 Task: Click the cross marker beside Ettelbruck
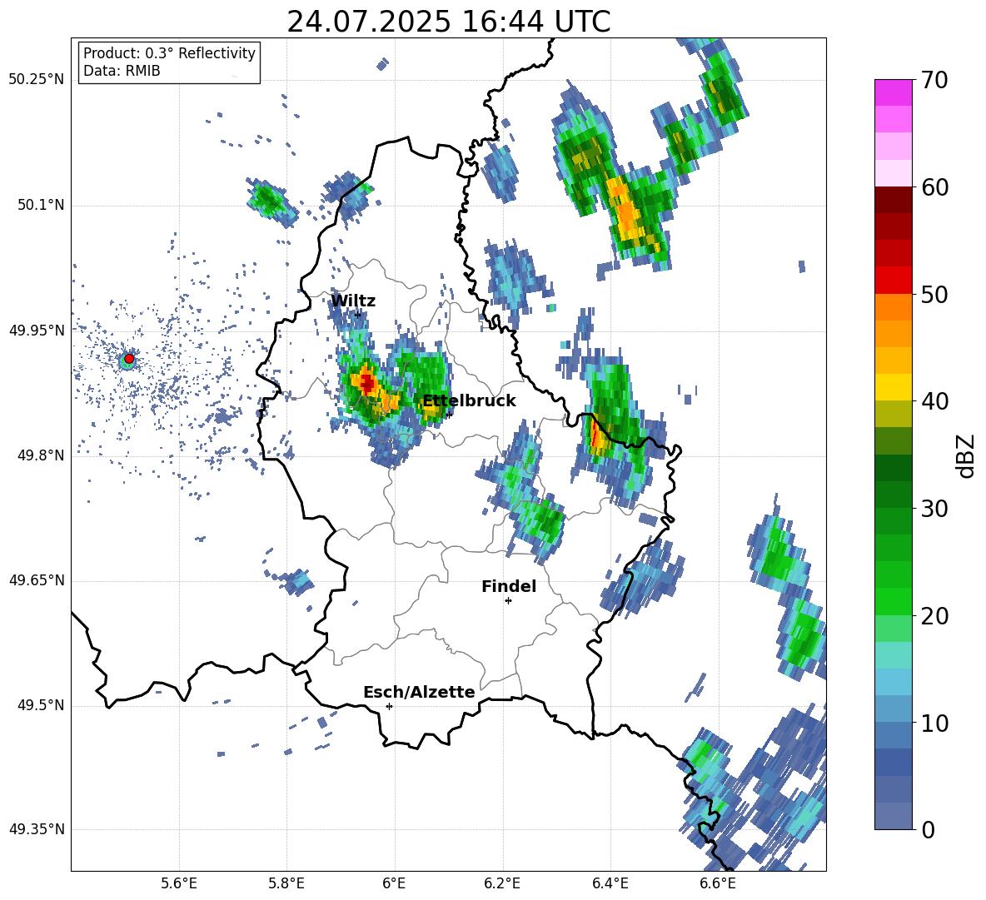click(x=448, y=415)
